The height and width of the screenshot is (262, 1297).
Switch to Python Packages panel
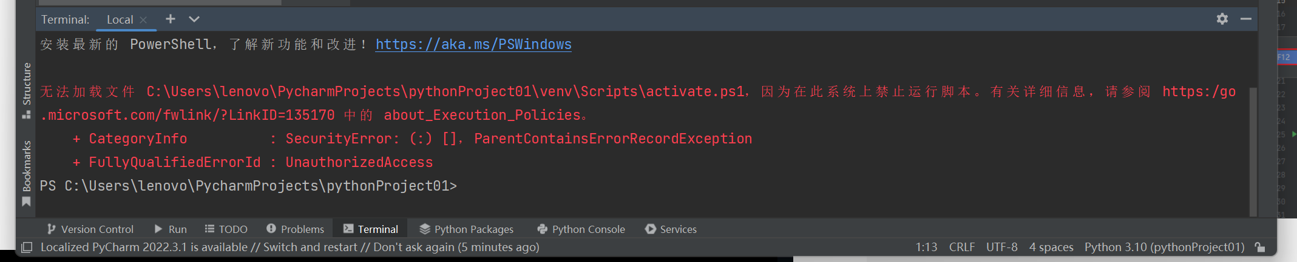(467, 229)
